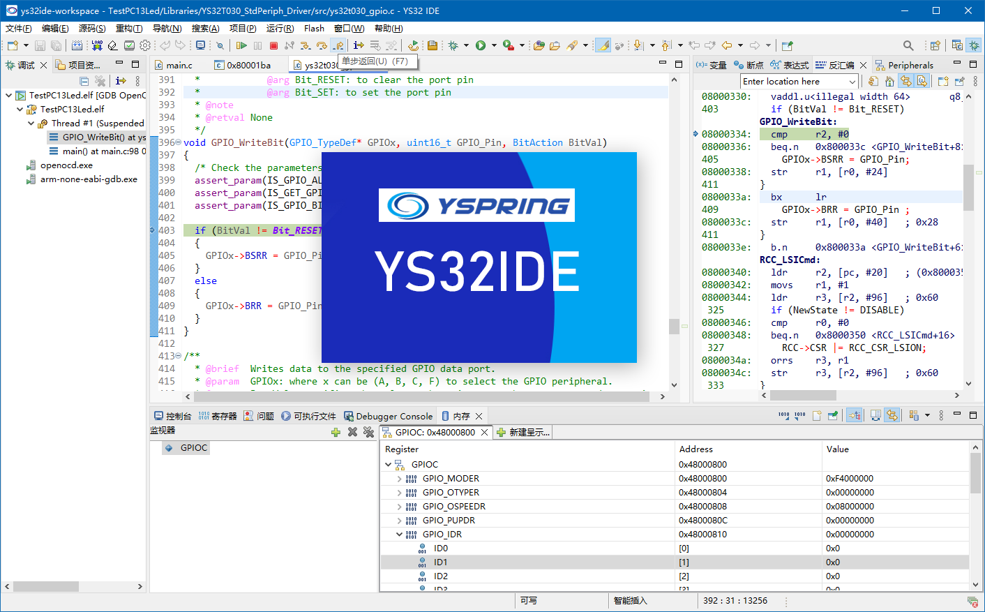Click the green bug Debug launch icon
The image size is (985, 612).
[x=453, y=45]
